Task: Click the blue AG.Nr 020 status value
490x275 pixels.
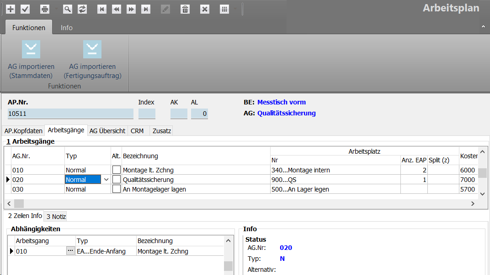Action: click(286, 248)
